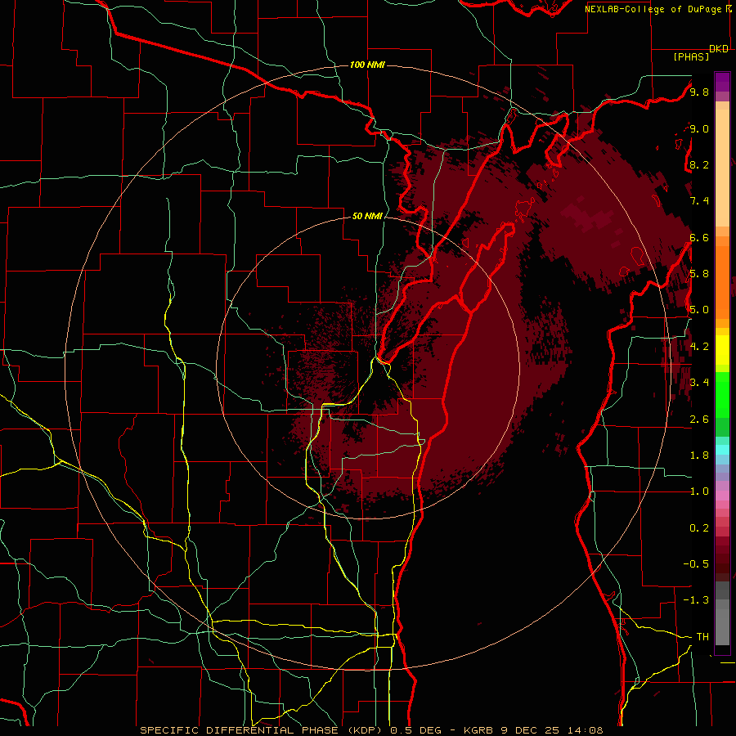The image size is (736, 736).
Task: Pick the cyan color bar segment
Action: pos(722,449)
